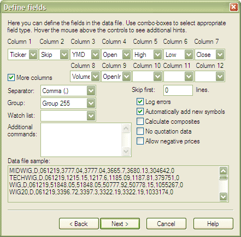Expand the Separator Comma dropdown
The image size is (241, 237).
pos(91,90)
